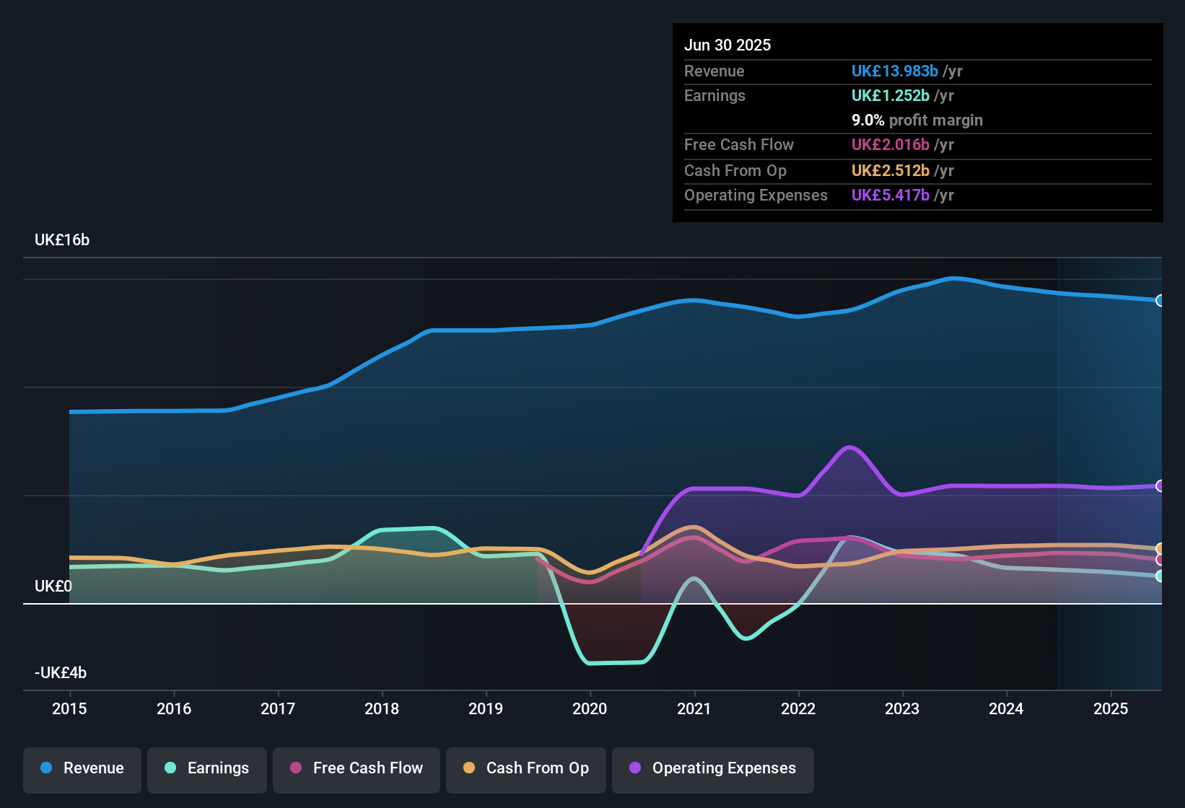
Task: Click the UK£13.983b revenue value
Action: click(894, 71)
